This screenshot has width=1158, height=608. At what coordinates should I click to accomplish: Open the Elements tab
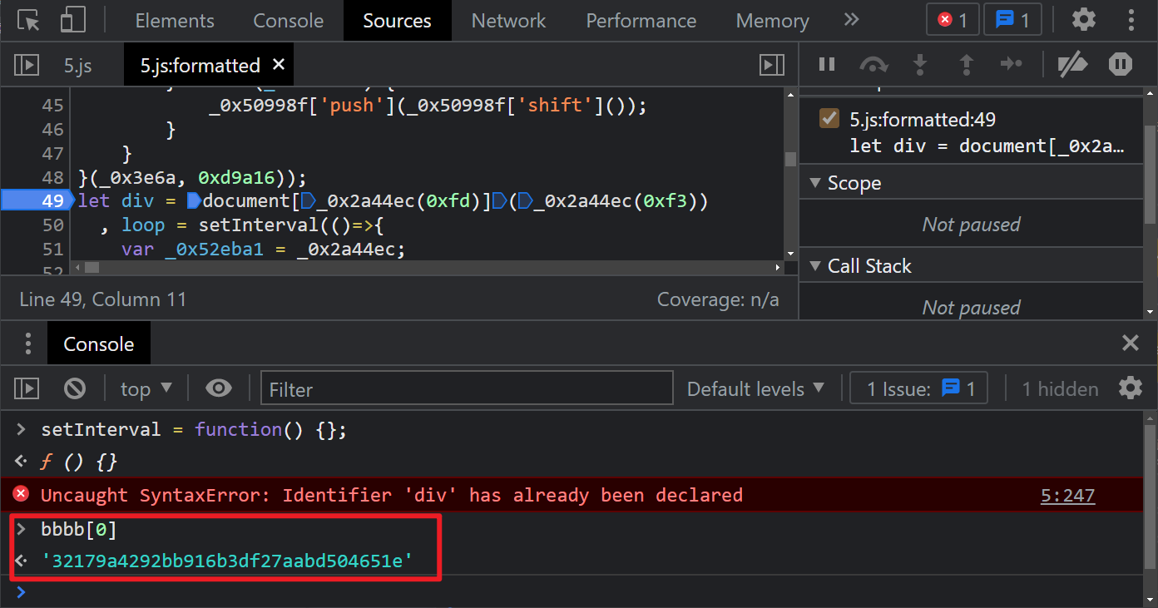(175, 21)
